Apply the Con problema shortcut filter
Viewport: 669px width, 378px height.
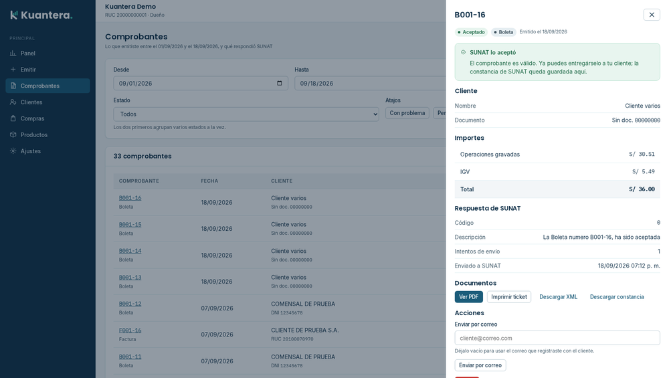point(407,113)
